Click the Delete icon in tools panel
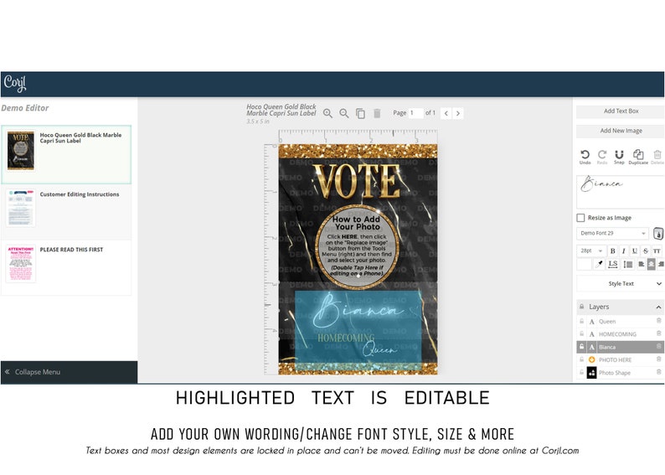Image resolution: width=665 pixels, height=475 pixels. pos(657,157)
